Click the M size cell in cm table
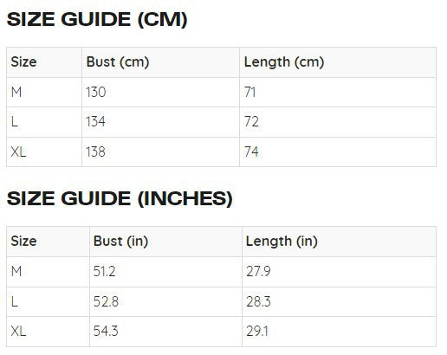447x355 pixels. click(44, 93)
